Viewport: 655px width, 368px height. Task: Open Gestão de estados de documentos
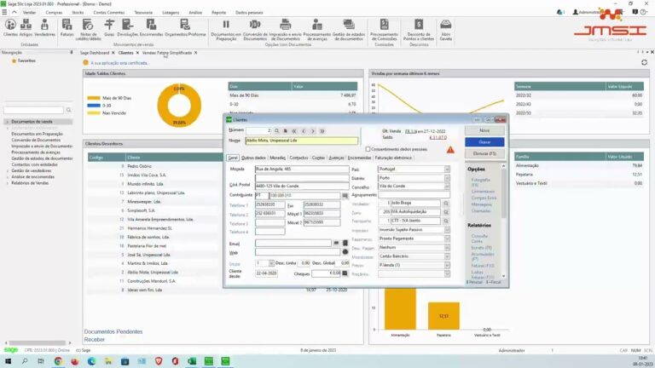pos(348,29)
